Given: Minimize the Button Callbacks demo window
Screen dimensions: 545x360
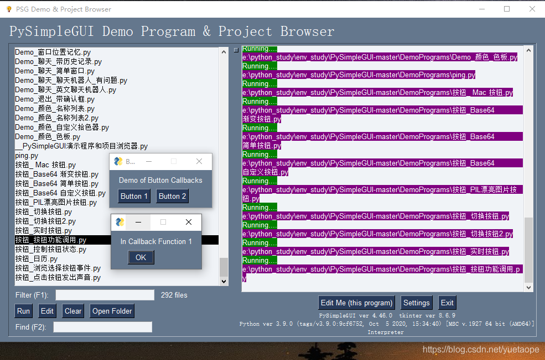Looking at the screenshot, I should [x=149, y=161].
